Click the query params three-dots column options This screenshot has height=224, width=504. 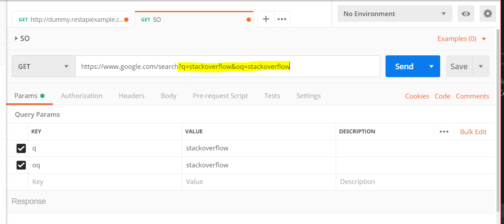tap(444, 132)
